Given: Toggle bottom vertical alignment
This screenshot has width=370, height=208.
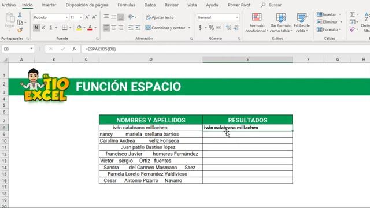Looking at the screenshot, I should (121, 17).
